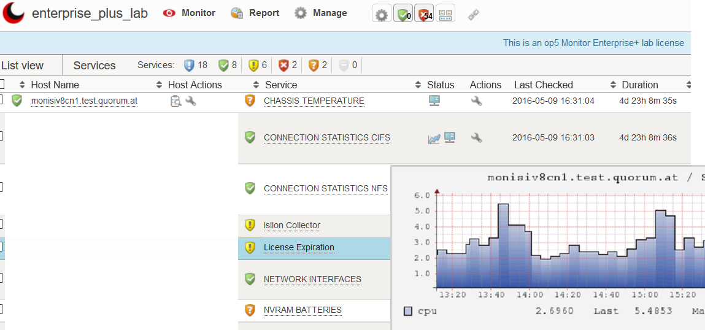Screen dimensions: 705x330
Task: Check the Isilon Collector row checkbox
Action: point(1,224)
